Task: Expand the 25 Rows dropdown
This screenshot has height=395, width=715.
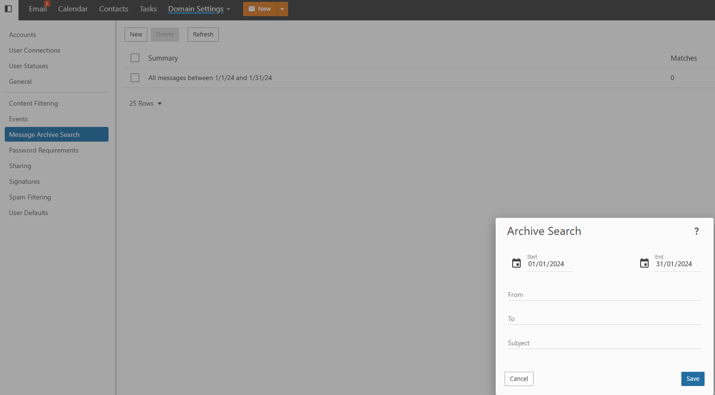Action: point(145,104)
